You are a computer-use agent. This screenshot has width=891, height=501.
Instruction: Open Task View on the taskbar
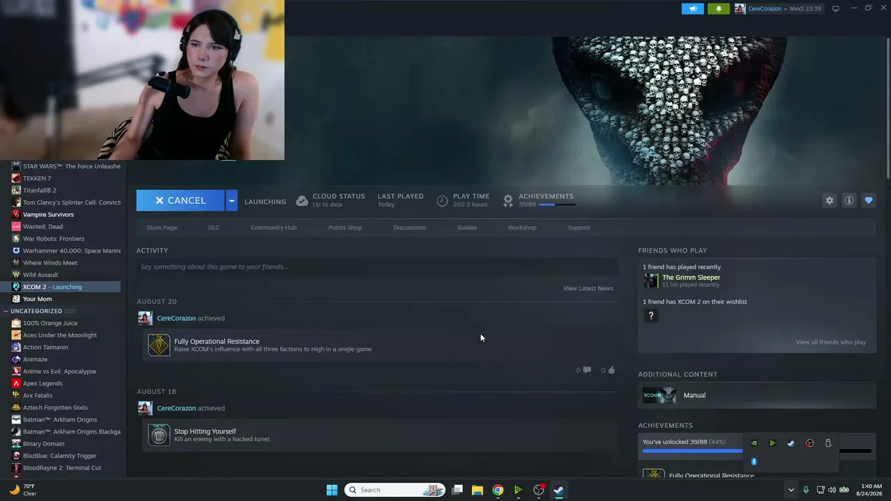click(x=457, y=490)
